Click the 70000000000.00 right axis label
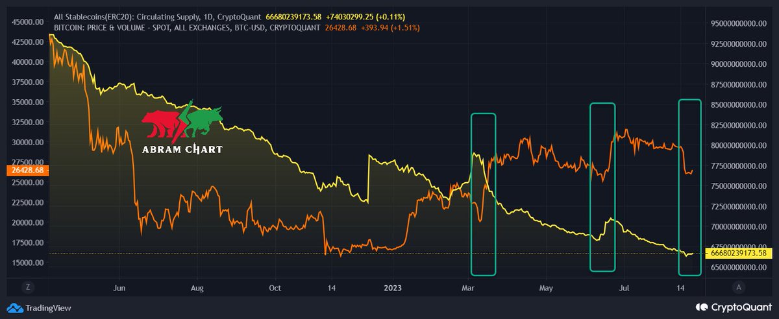Screen dimensions: 779x319 point(738,227)
